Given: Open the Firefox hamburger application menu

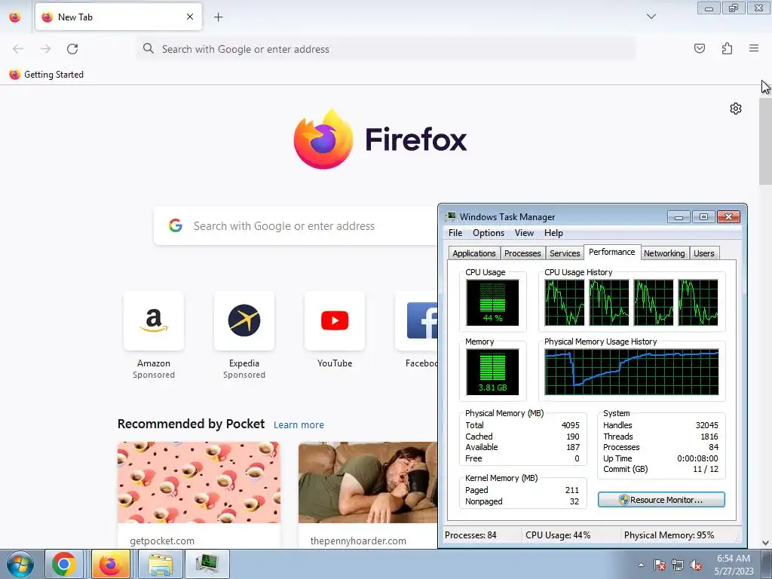Looking at the screenshot, I should 754,48.
